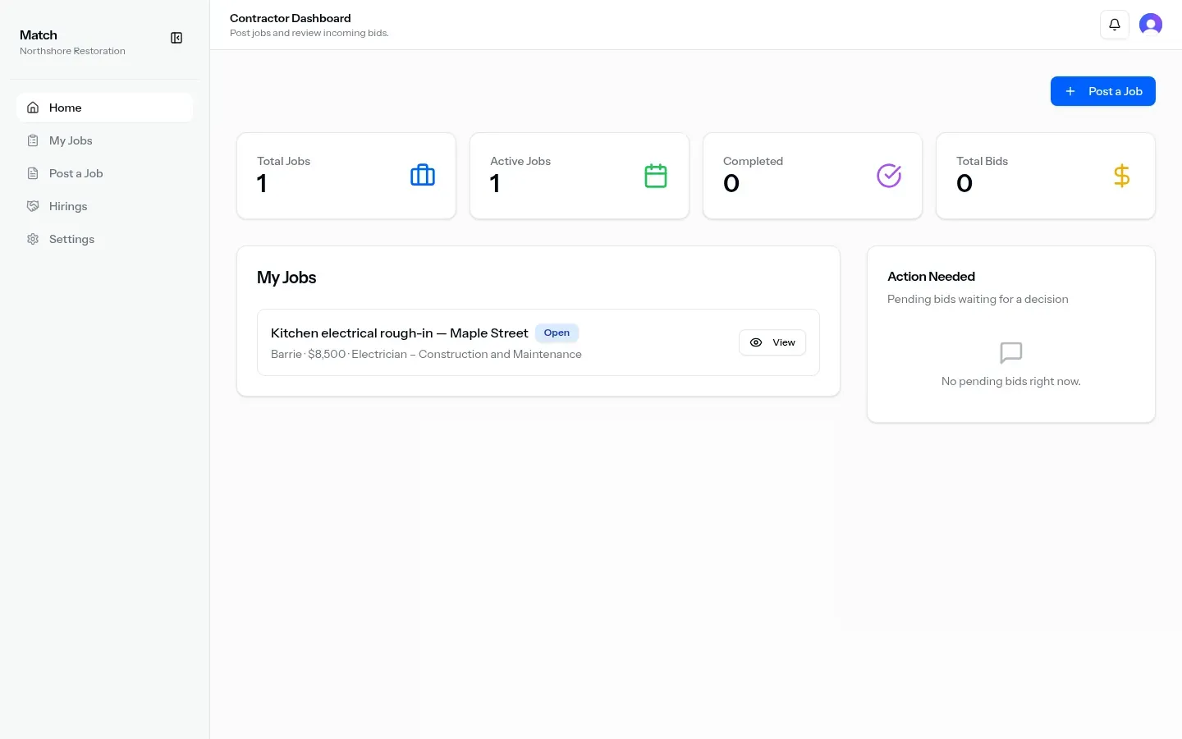Click the clipboard icon beside My Jobs
This screenshot has height=739, width=1182.
click(x=33, y=140)
